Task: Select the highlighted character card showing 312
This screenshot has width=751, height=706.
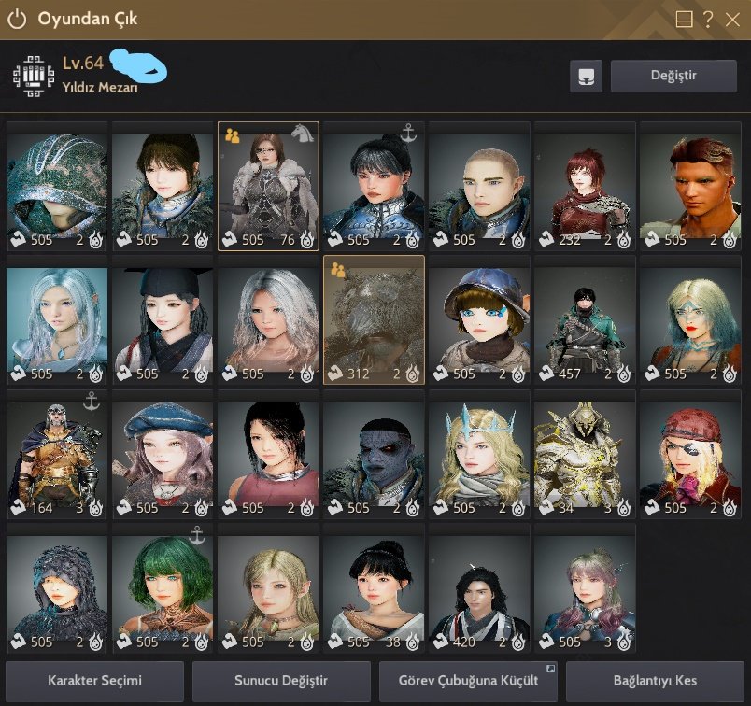Action: click(x=374, y=320)
